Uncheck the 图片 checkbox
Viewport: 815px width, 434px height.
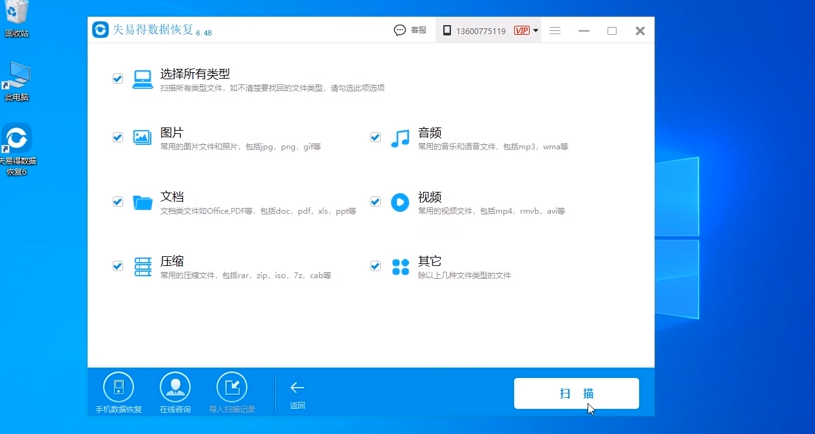tap(118, 137)
